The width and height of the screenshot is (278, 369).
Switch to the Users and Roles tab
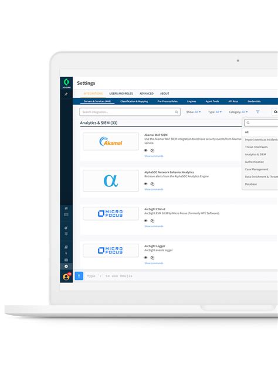point(121,94)
